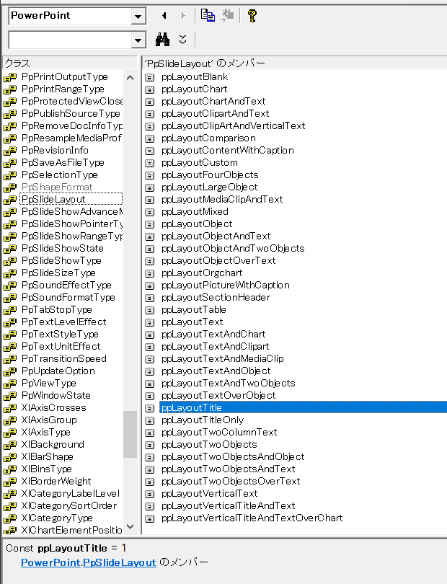
Task: Select the PpViewType class
Action: click(x=49, y=384)
